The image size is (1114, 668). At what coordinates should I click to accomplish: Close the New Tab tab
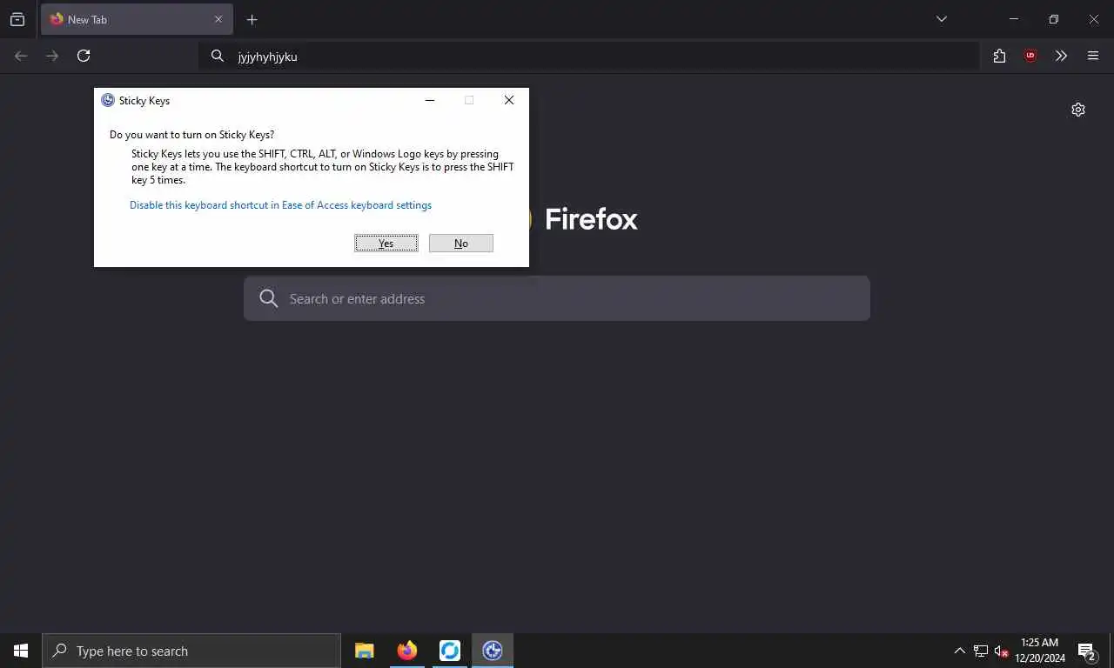tap(218, 19)
